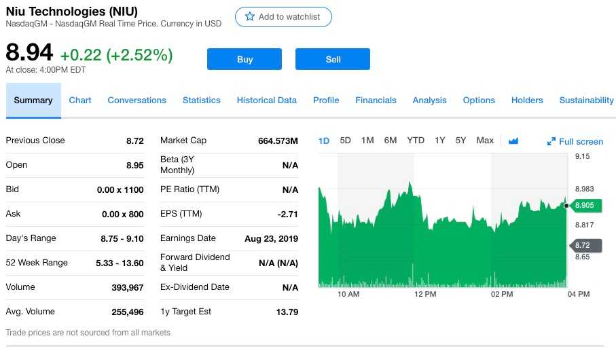
Task: Select the 1Y chart range
Action: (x=440, y=141)
